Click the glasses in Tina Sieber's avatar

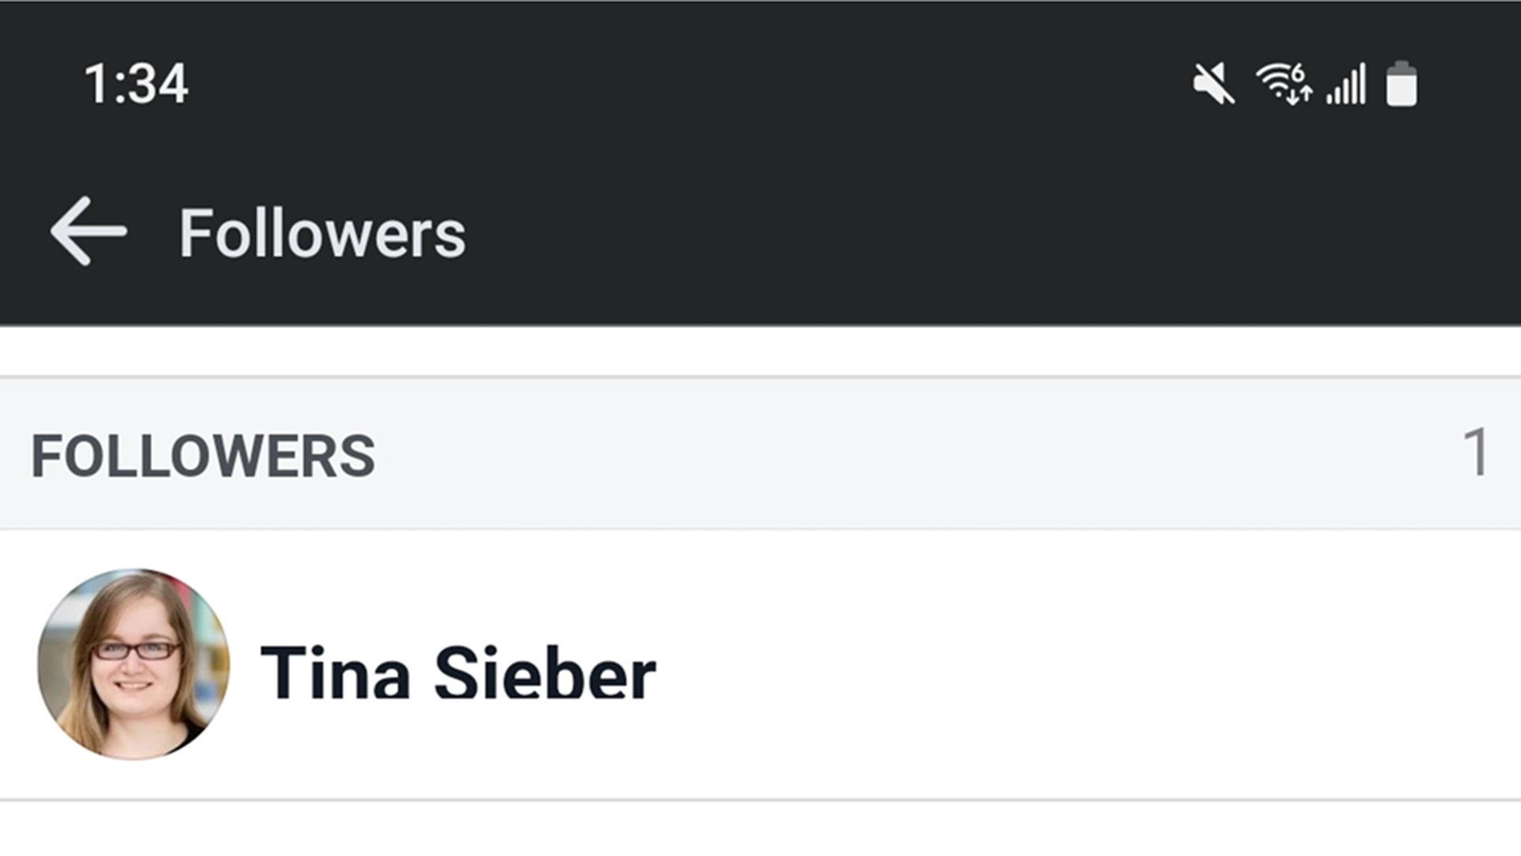click(135, 651)
